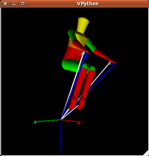Screen dimensions: 149x156
Task: Click the window resize grip in the bottom corner
Action: 147,154
